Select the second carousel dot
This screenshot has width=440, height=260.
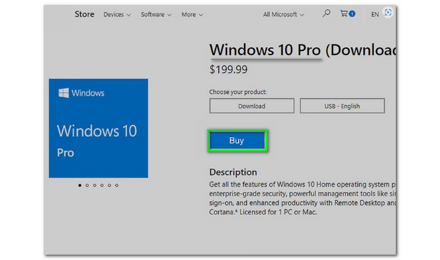pyautogui.click(x=87, y=185)
